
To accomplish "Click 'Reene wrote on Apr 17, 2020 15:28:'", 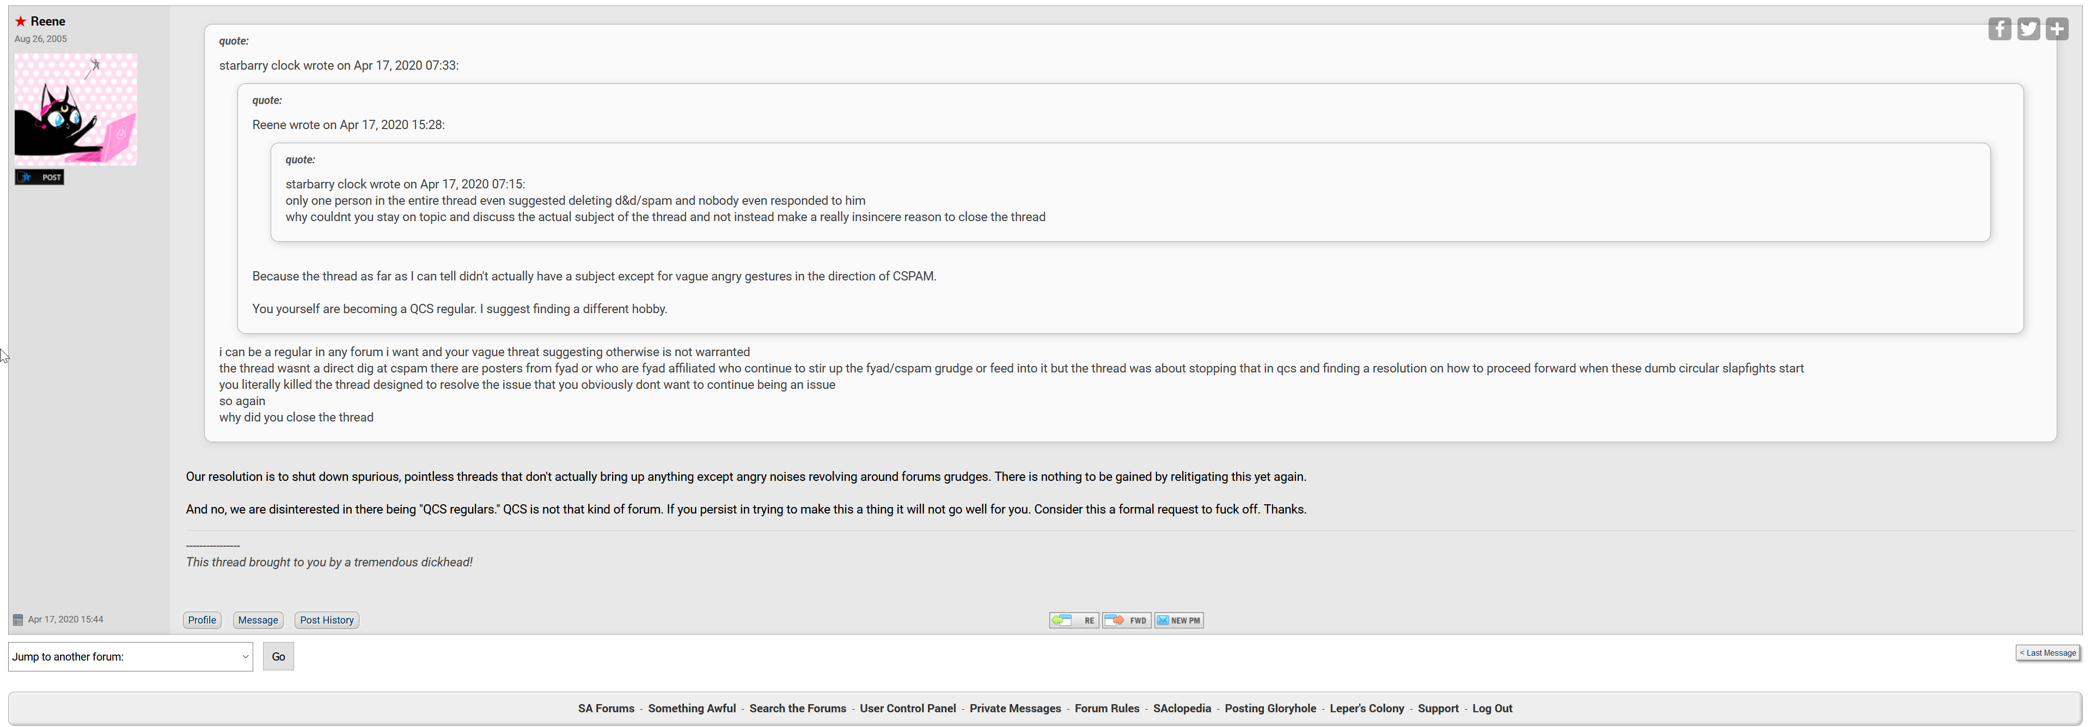I will coord(348,125).
